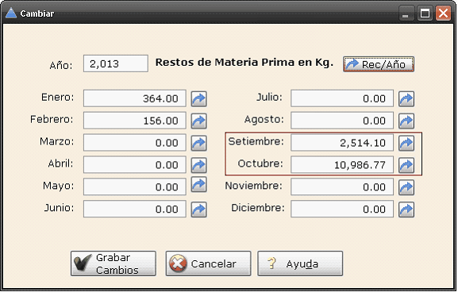Click the Rec/Año button

[x=379, y=64]
